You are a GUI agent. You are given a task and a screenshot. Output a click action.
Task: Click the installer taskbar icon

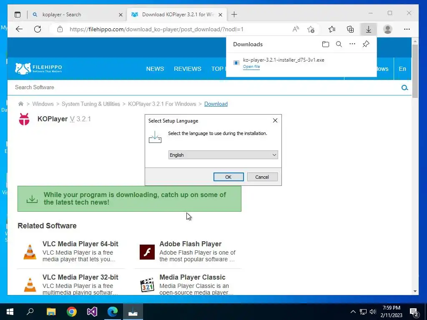coord(133,312)
